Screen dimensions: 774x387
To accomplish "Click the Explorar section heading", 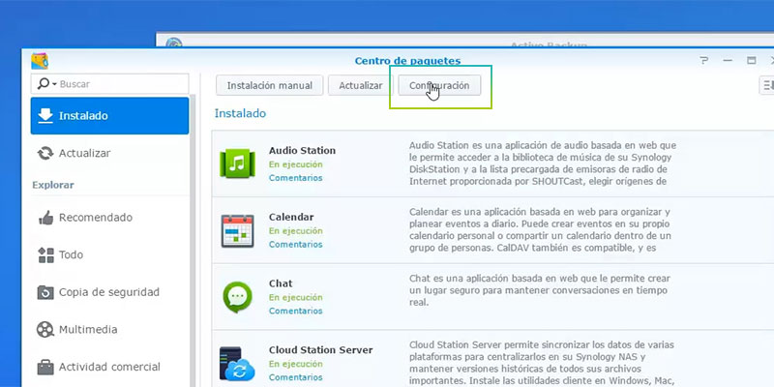I will click(53, 185).
